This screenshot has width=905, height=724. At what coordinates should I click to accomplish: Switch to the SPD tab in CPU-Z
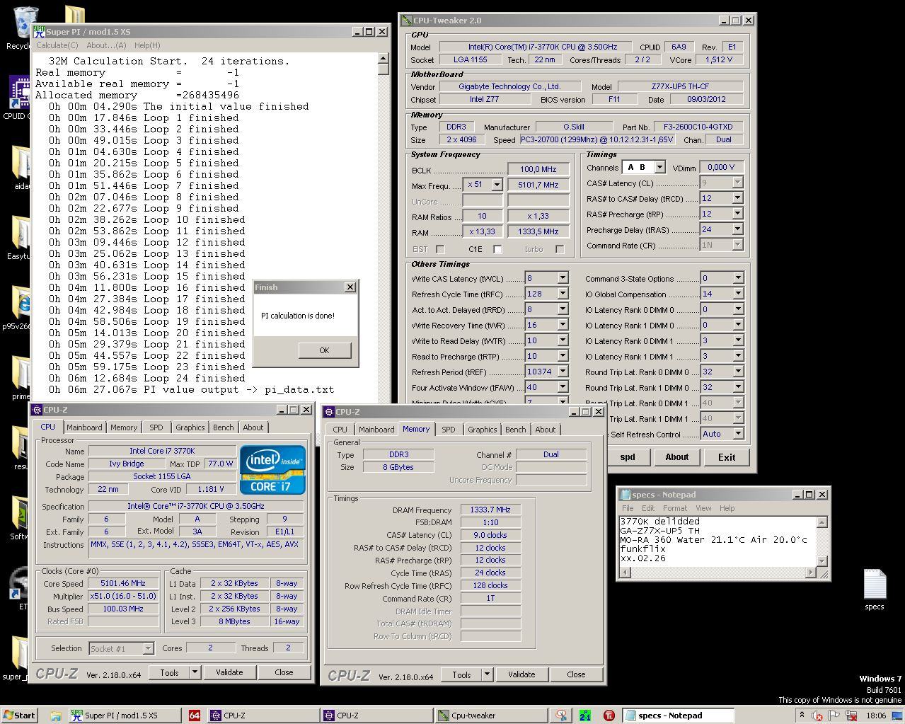(x=156, y=427)
